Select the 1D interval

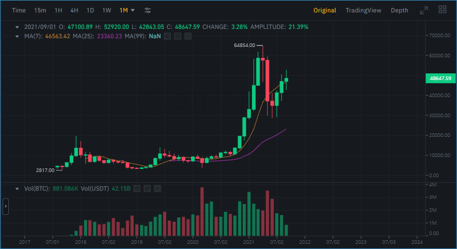[x=90, y=10]
